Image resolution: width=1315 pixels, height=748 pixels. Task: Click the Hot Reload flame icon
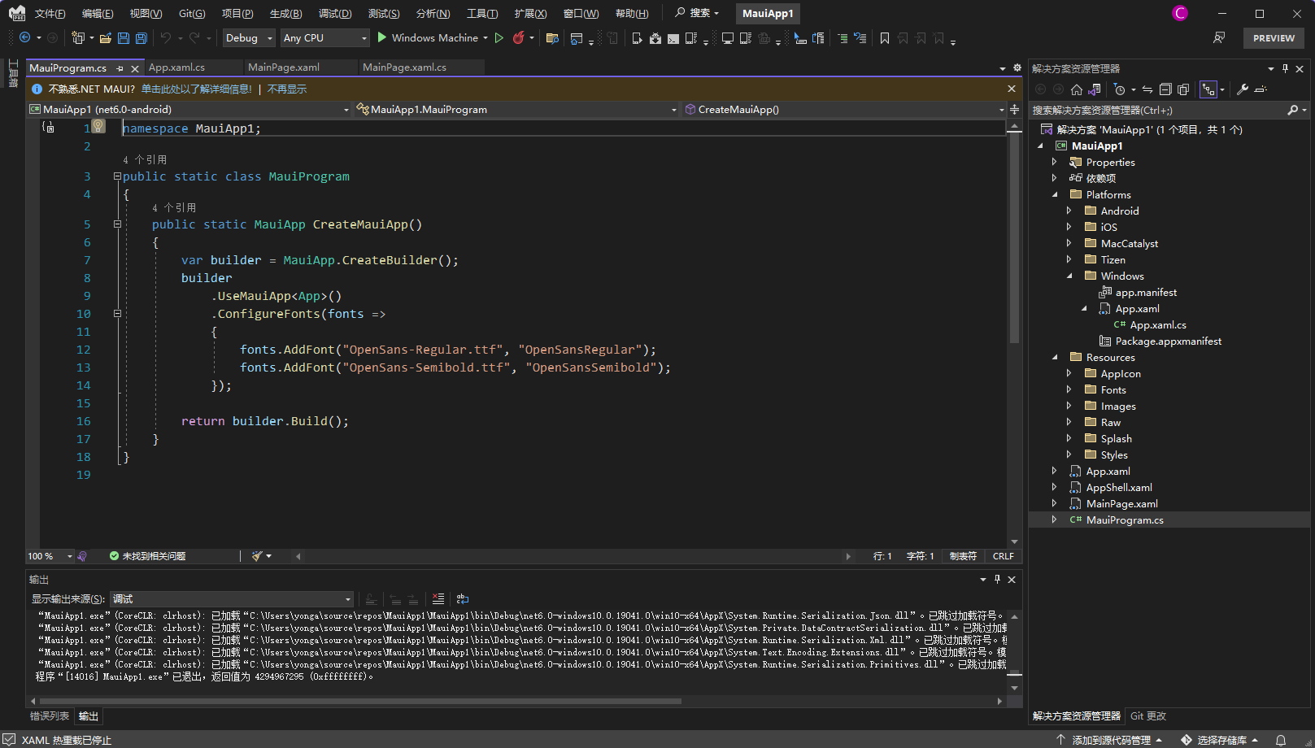coord(518,37)
